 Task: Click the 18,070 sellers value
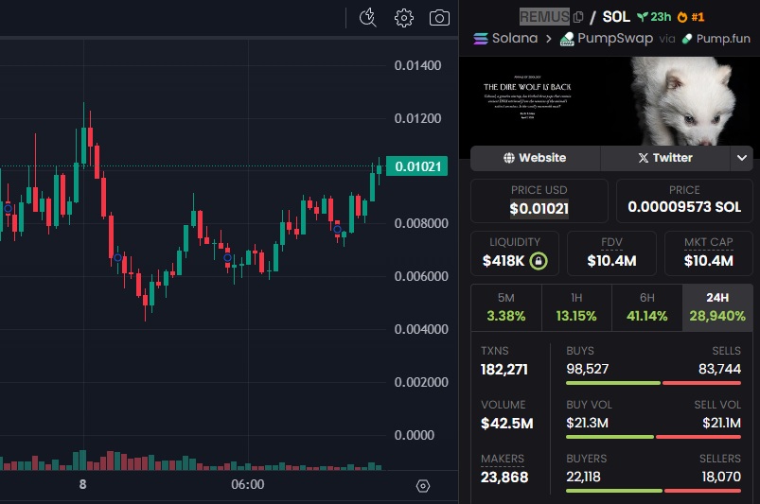[721, 478]
